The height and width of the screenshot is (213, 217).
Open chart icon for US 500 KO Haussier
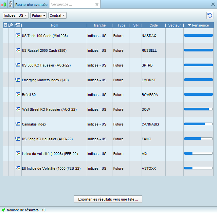[18, 65]
